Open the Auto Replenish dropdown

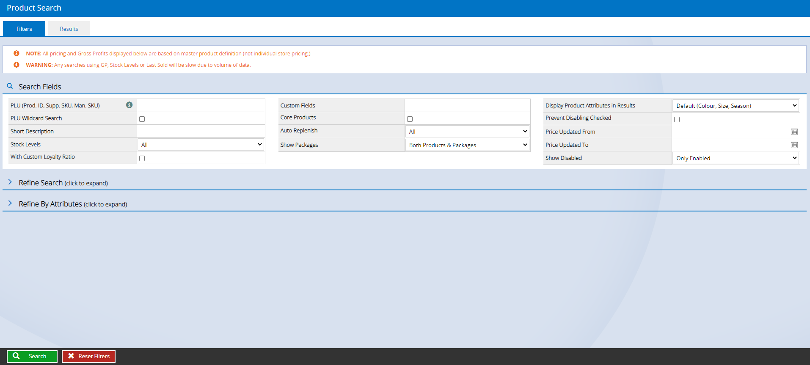pyautogui.click(x=467, y=132)
